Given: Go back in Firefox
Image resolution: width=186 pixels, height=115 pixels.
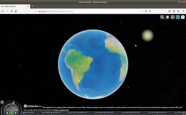Looking at the screenshot, I should [3, 11].
